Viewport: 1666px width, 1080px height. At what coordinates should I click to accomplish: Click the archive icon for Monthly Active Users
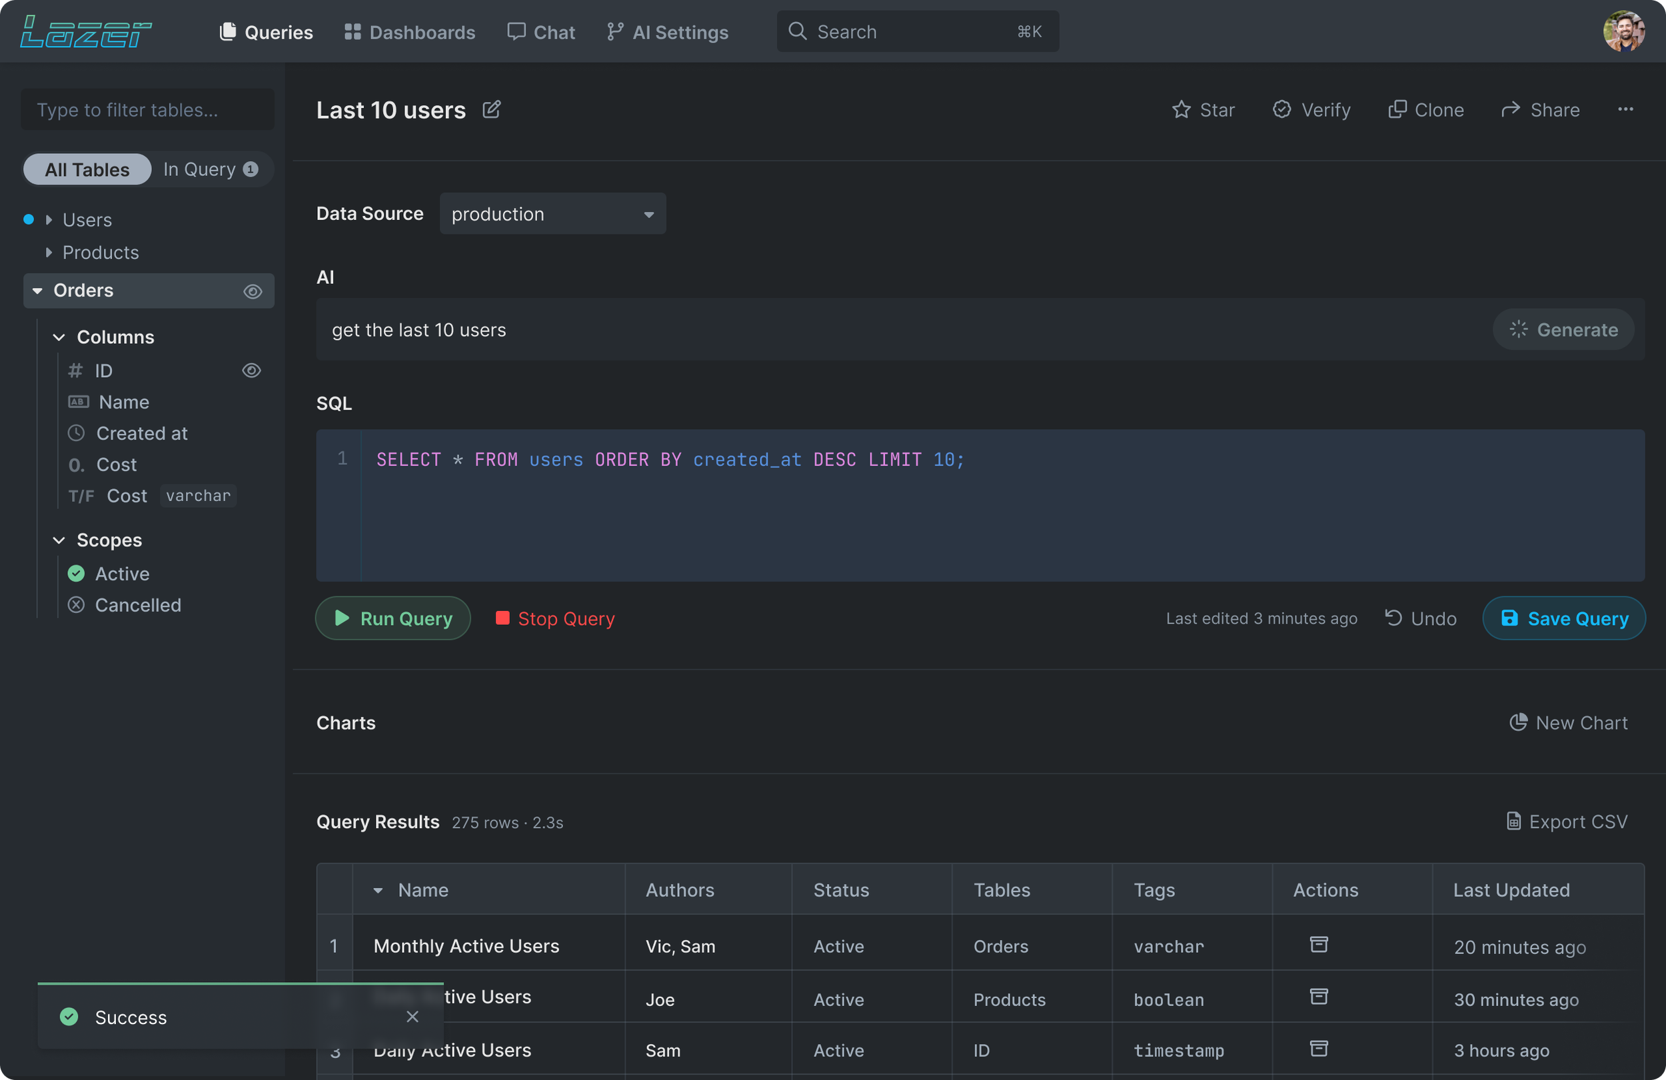pyautogui.click(x=1318, y=945)
